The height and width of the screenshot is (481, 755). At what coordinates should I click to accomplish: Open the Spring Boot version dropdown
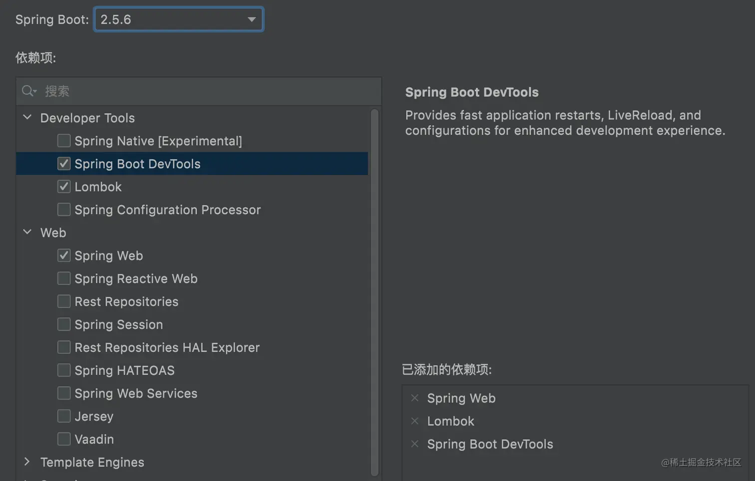tap(178, 19)
